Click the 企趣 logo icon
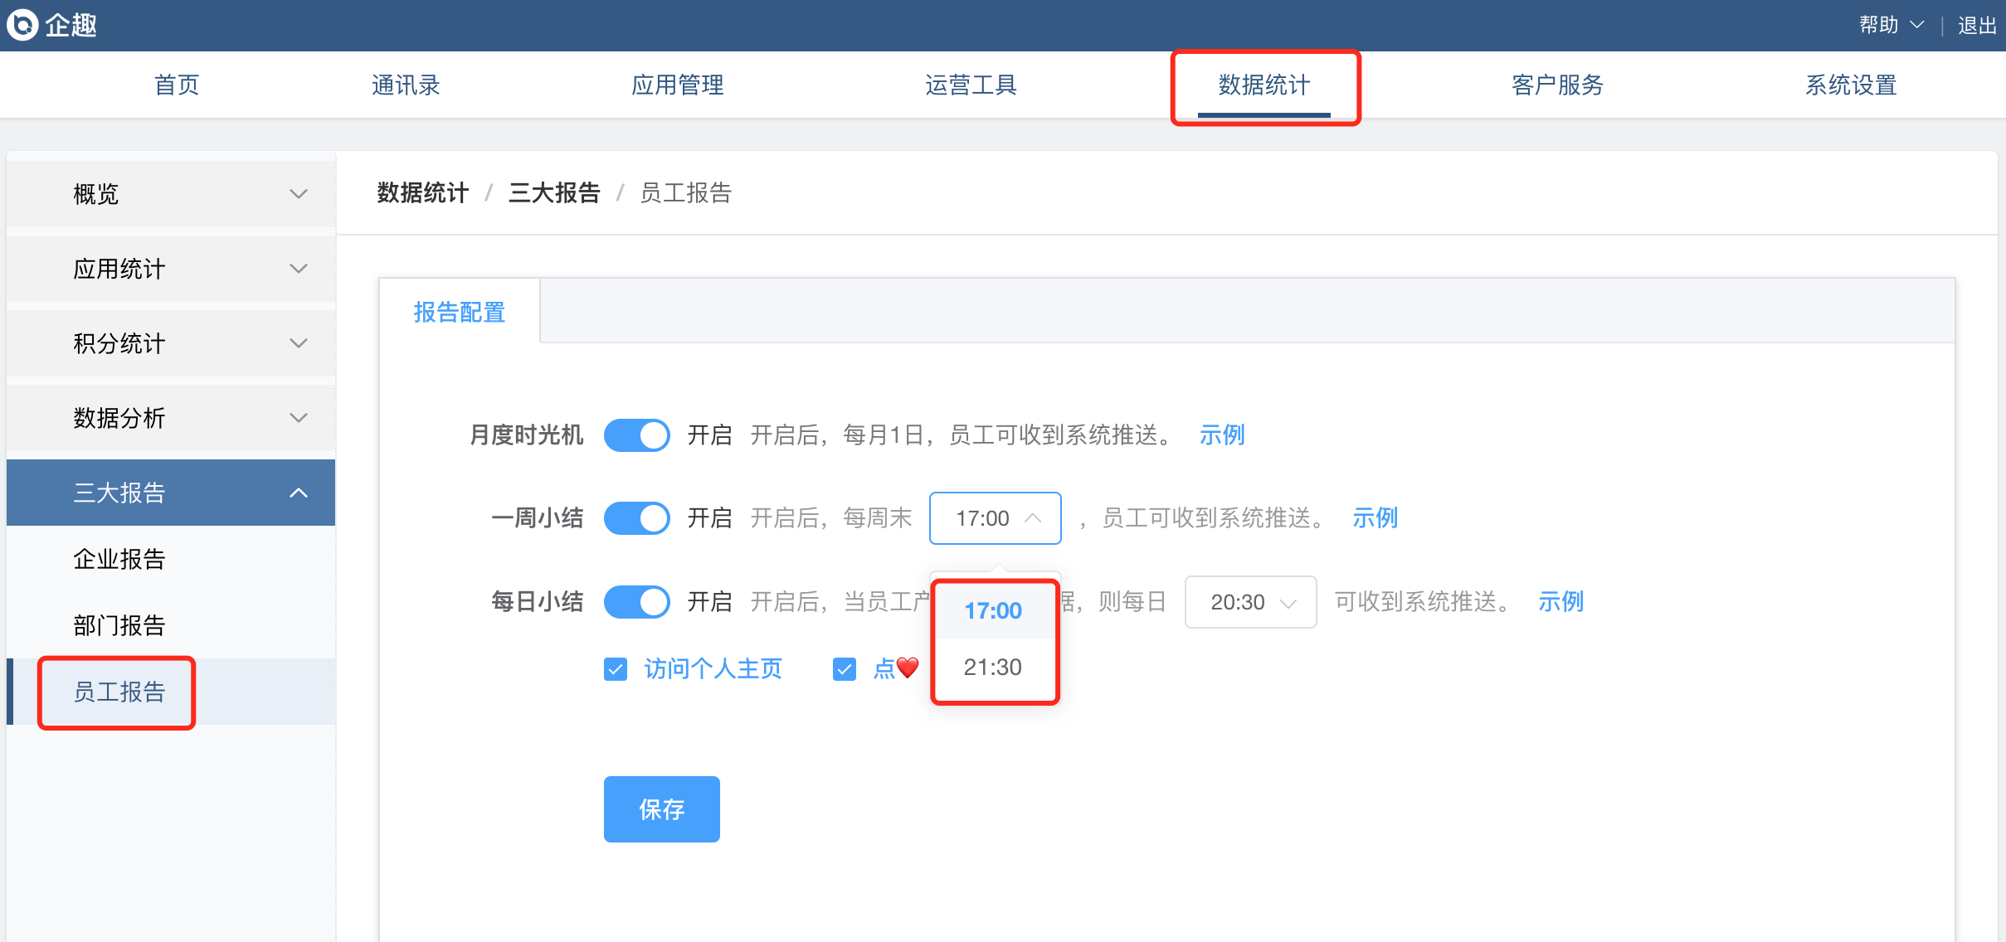Screen dimensions: 2006x942 click(22, 25)
